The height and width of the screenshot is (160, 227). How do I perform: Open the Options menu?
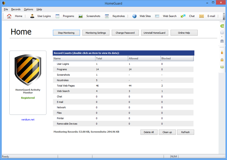click(29, 9)
